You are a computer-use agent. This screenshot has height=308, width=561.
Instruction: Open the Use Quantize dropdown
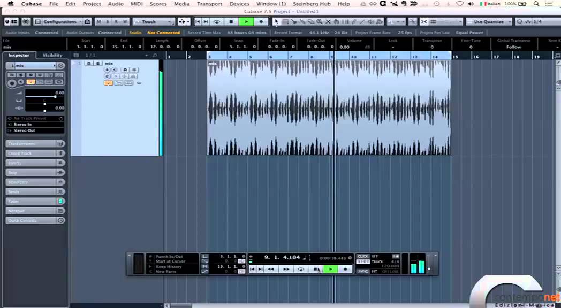click(x=489, y=22)
